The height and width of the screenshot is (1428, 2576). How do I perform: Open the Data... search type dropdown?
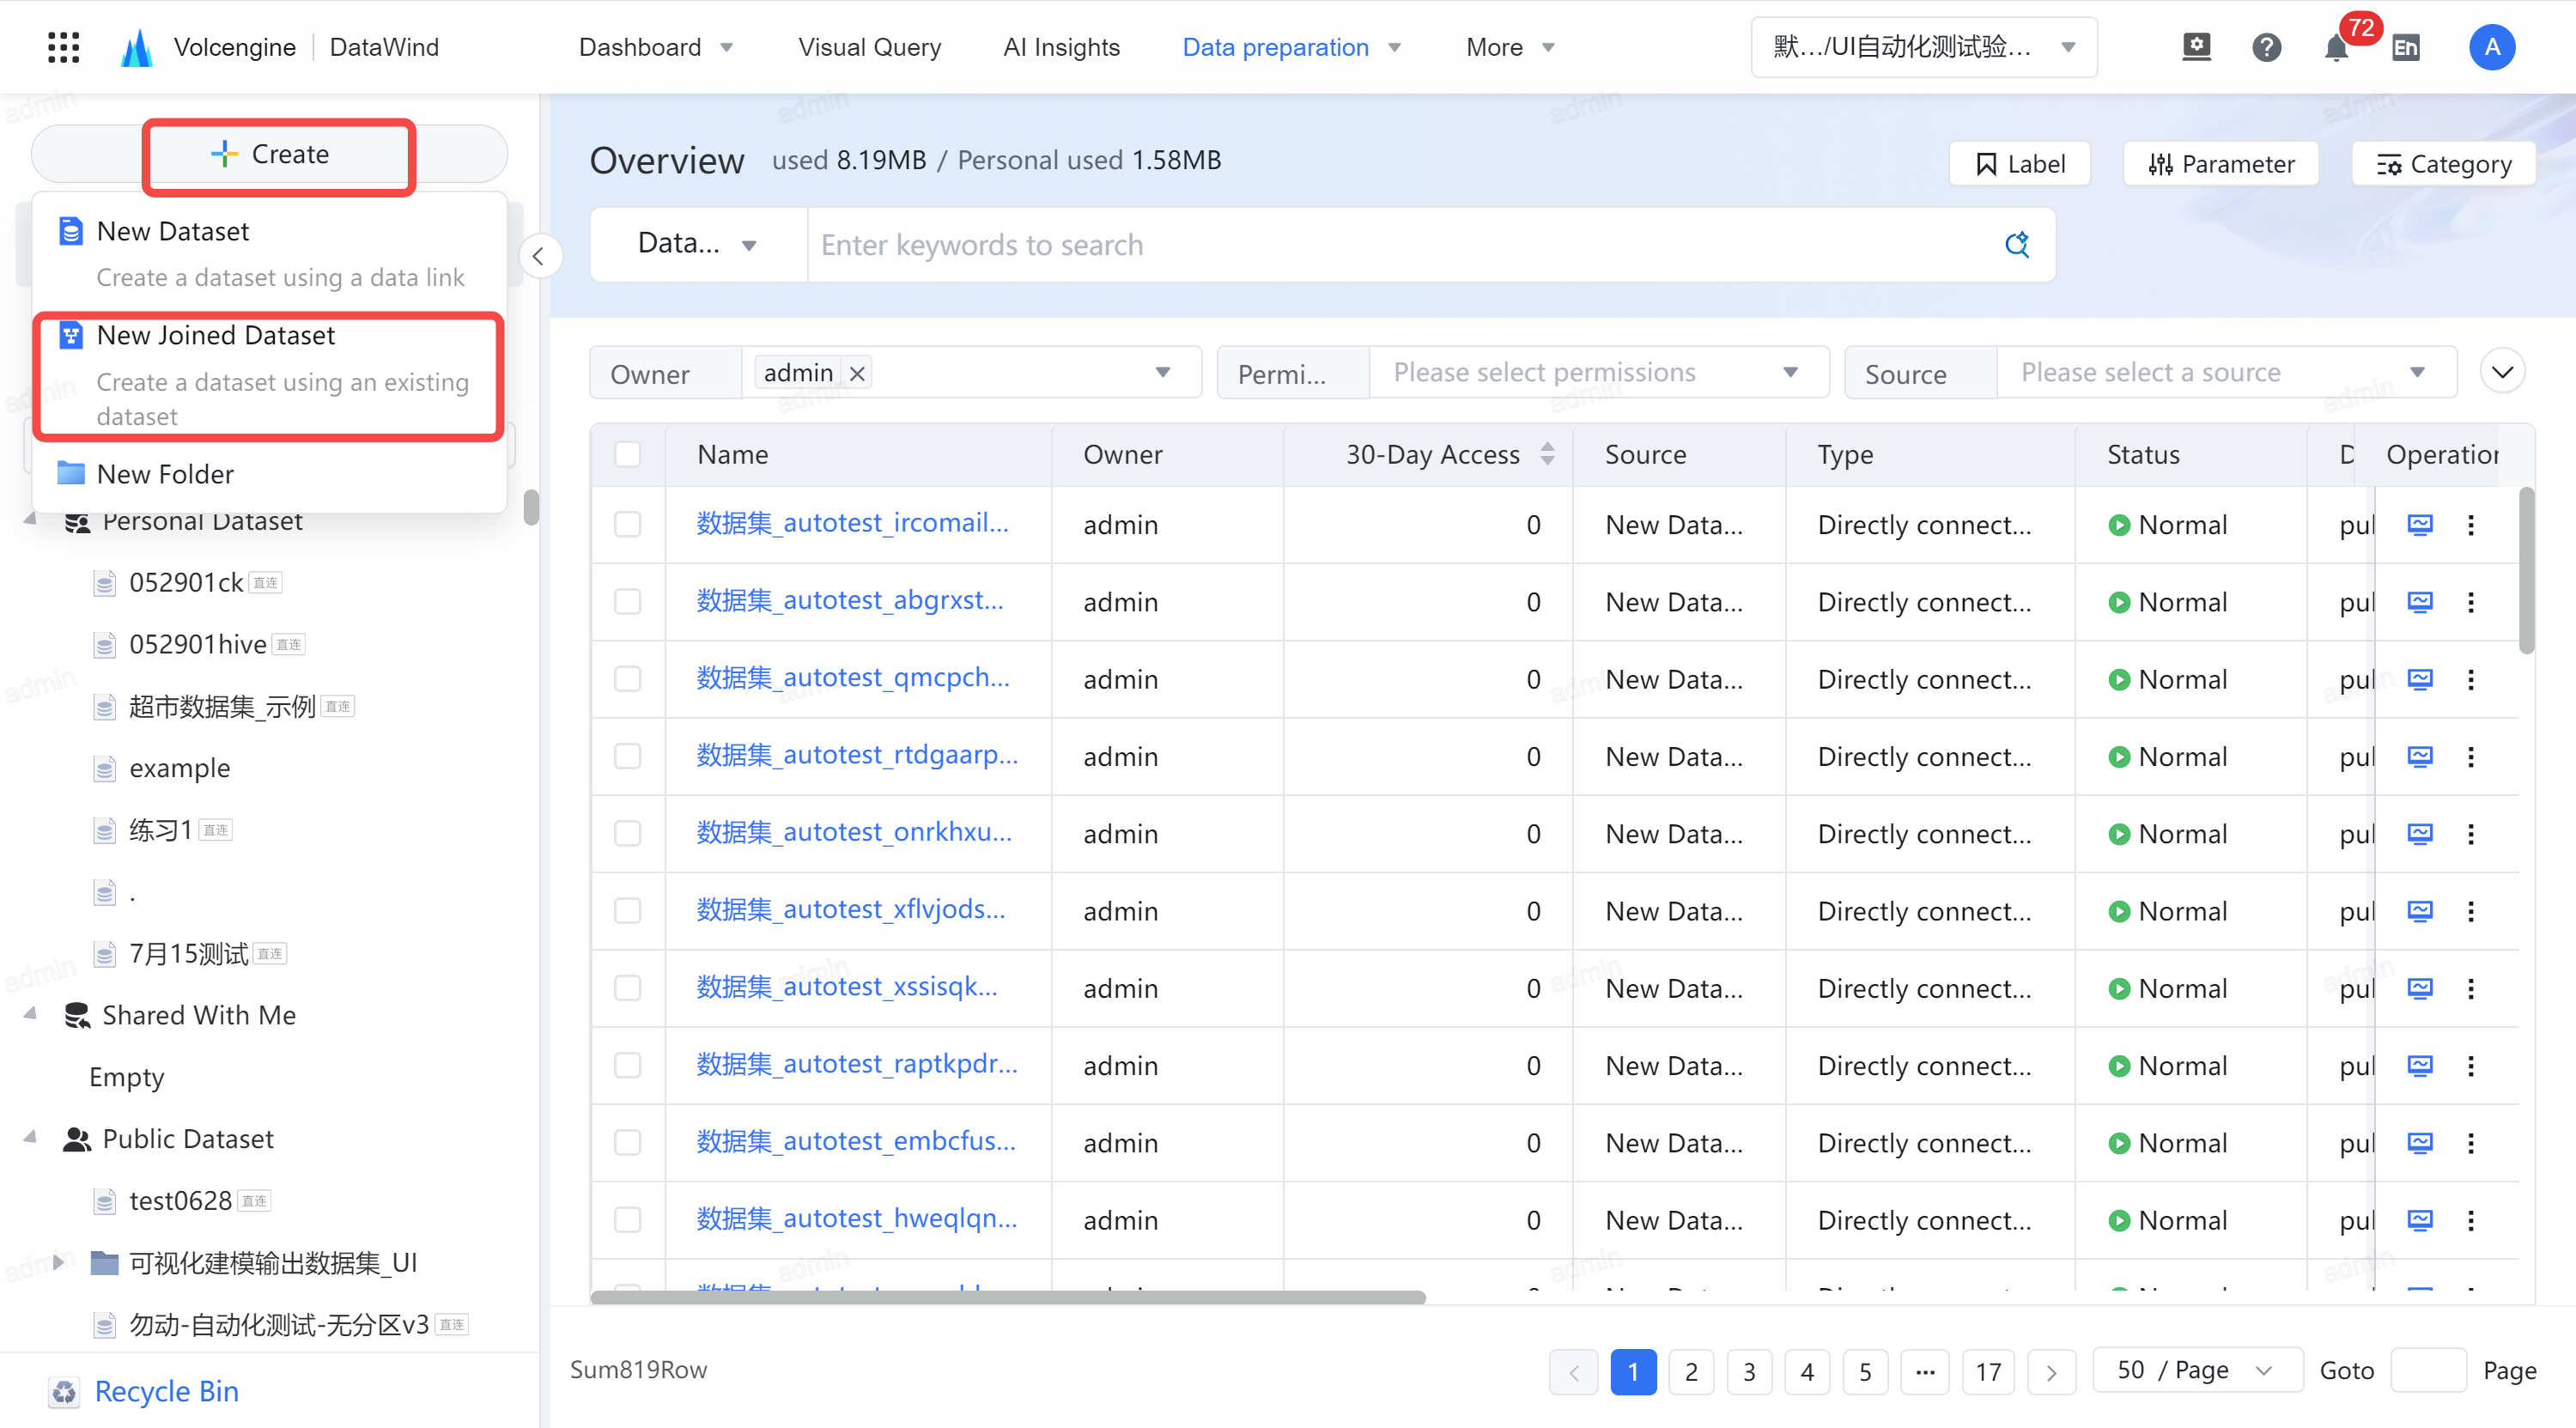(698, 244)
